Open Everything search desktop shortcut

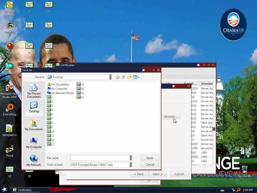coord(10,110)
